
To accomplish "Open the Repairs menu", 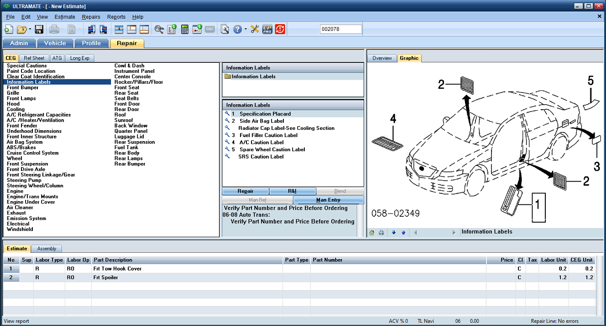I will pyautogui.click(x=91, y=17).
